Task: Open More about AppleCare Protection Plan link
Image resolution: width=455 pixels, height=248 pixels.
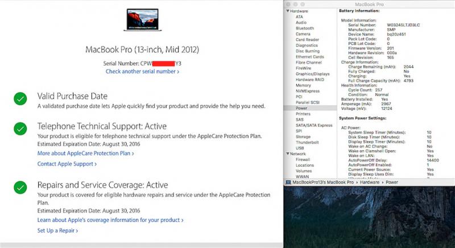Action: coord(86,153)
